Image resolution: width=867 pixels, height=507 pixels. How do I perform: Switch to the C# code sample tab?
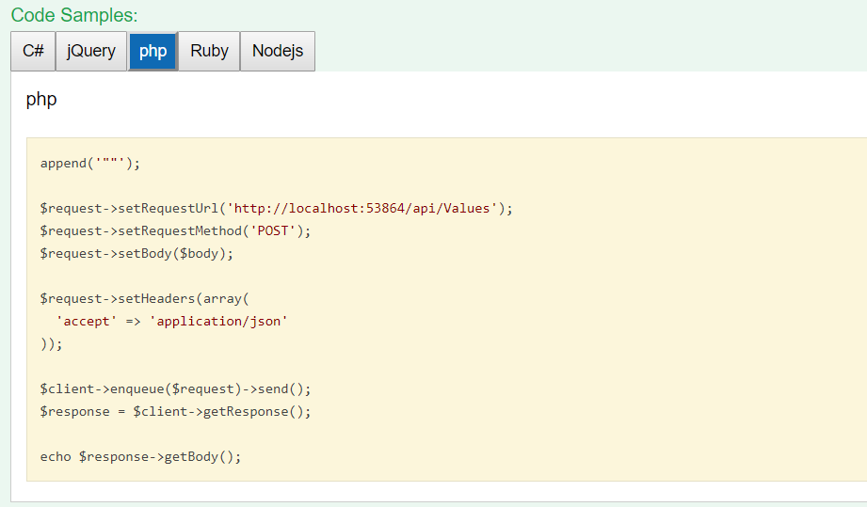[x=33, y=51]
